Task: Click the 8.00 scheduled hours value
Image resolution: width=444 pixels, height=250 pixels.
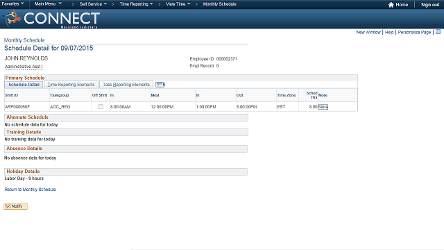Action: 313,107
